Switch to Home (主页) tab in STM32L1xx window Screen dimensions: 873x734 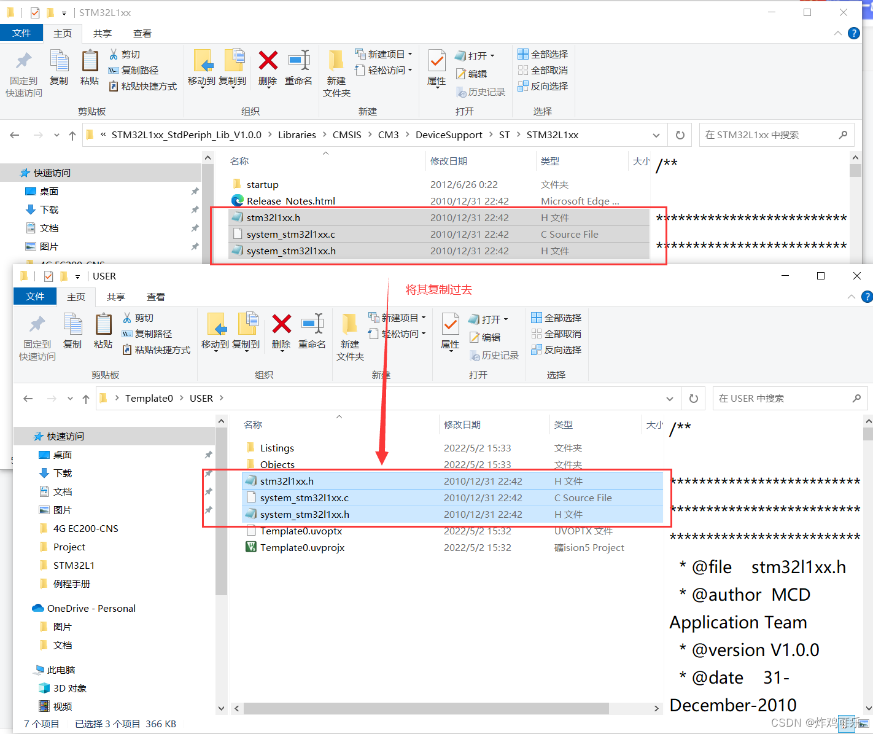(x=63, y=33)
